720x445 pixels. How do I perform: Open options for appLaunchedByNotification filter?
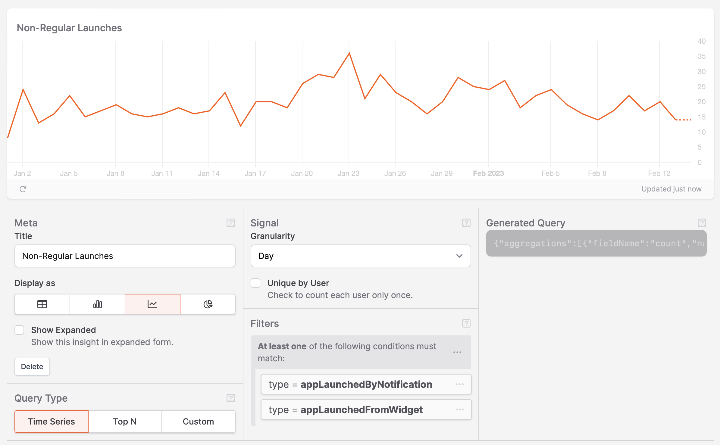(459, 384)
